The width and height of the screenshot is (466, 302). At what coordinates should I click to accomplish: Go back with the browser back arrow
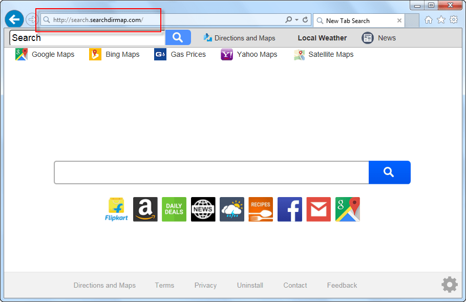click(14, 19)
